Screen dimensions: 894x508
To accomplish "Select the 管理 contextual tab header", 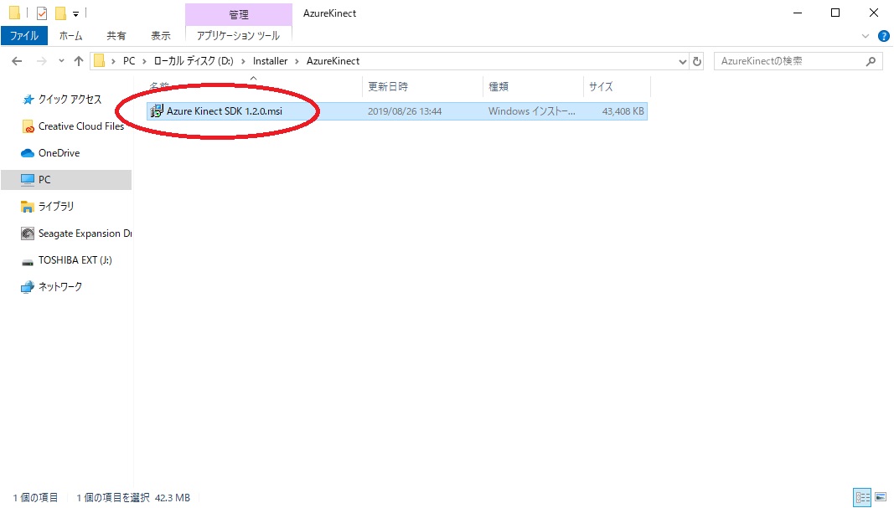I will [238, 13].
